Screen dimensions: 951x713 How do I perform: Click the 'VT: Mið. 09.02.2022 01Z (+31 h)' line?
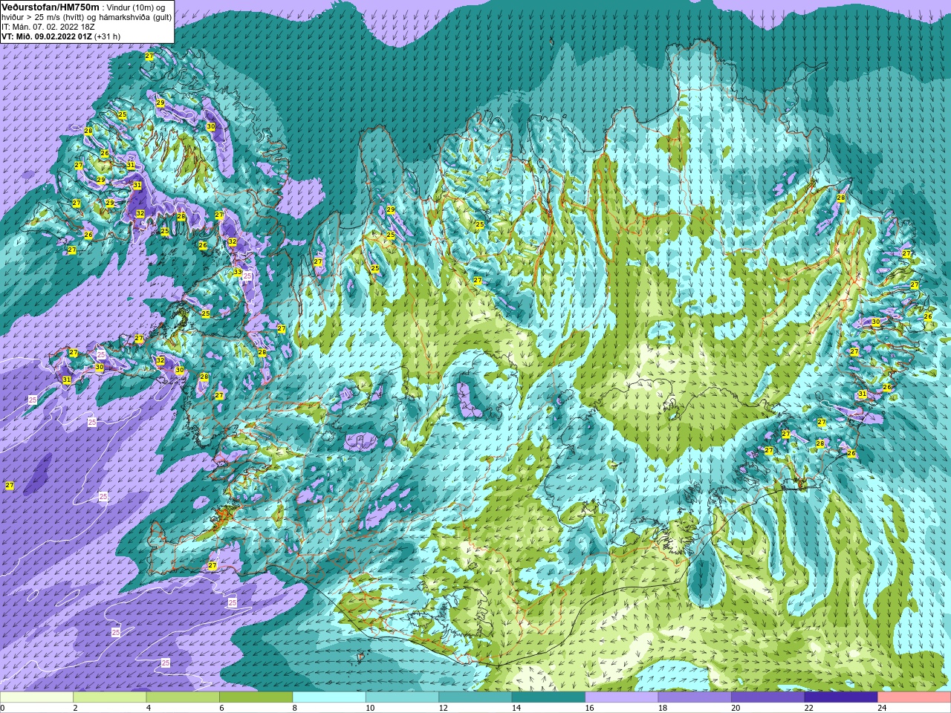(61, 36)
